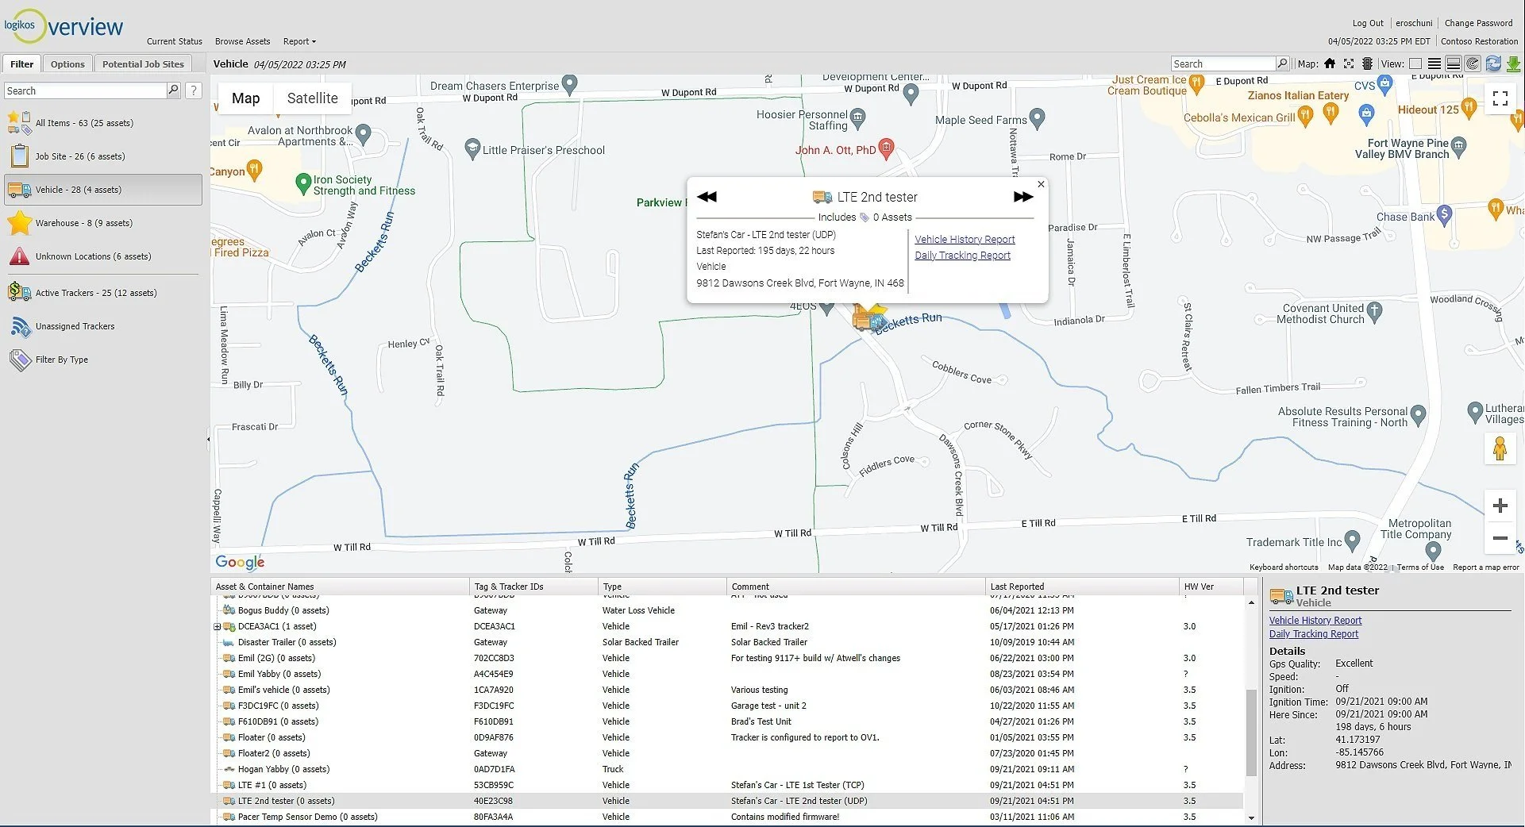Click the Unknown Locations warning icon
Image resolution: width=1525 pixels, height=827 pixels.
point(17,256)
